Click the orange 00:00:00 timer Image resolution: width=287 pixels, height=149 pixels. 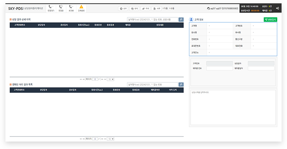point(255,11)
